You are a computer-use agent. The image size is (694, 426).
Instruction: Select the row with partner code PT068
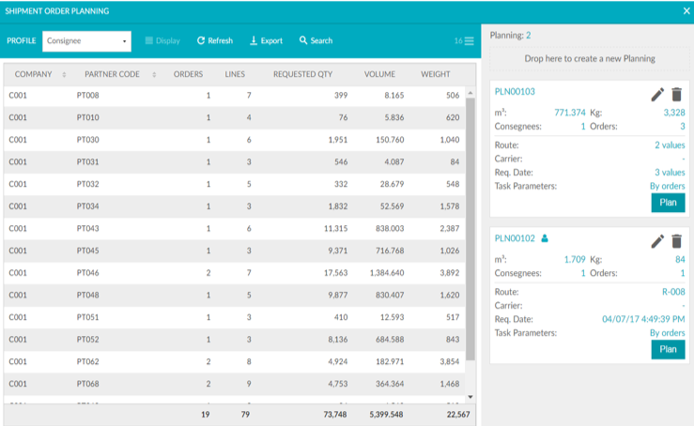coord(235,384)
